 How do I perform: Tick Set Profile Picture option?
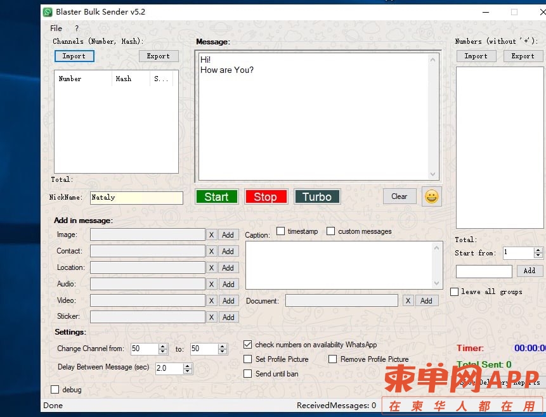247,359
